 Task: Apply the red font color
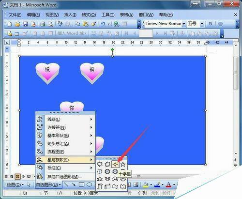pos(168,184)
